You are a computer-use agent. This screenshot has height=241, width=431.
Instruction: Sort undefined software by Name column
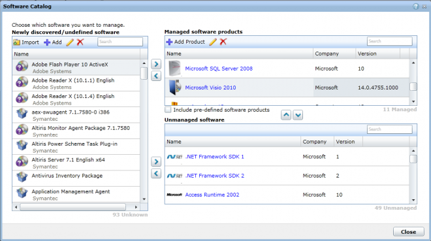click(76, 54)
